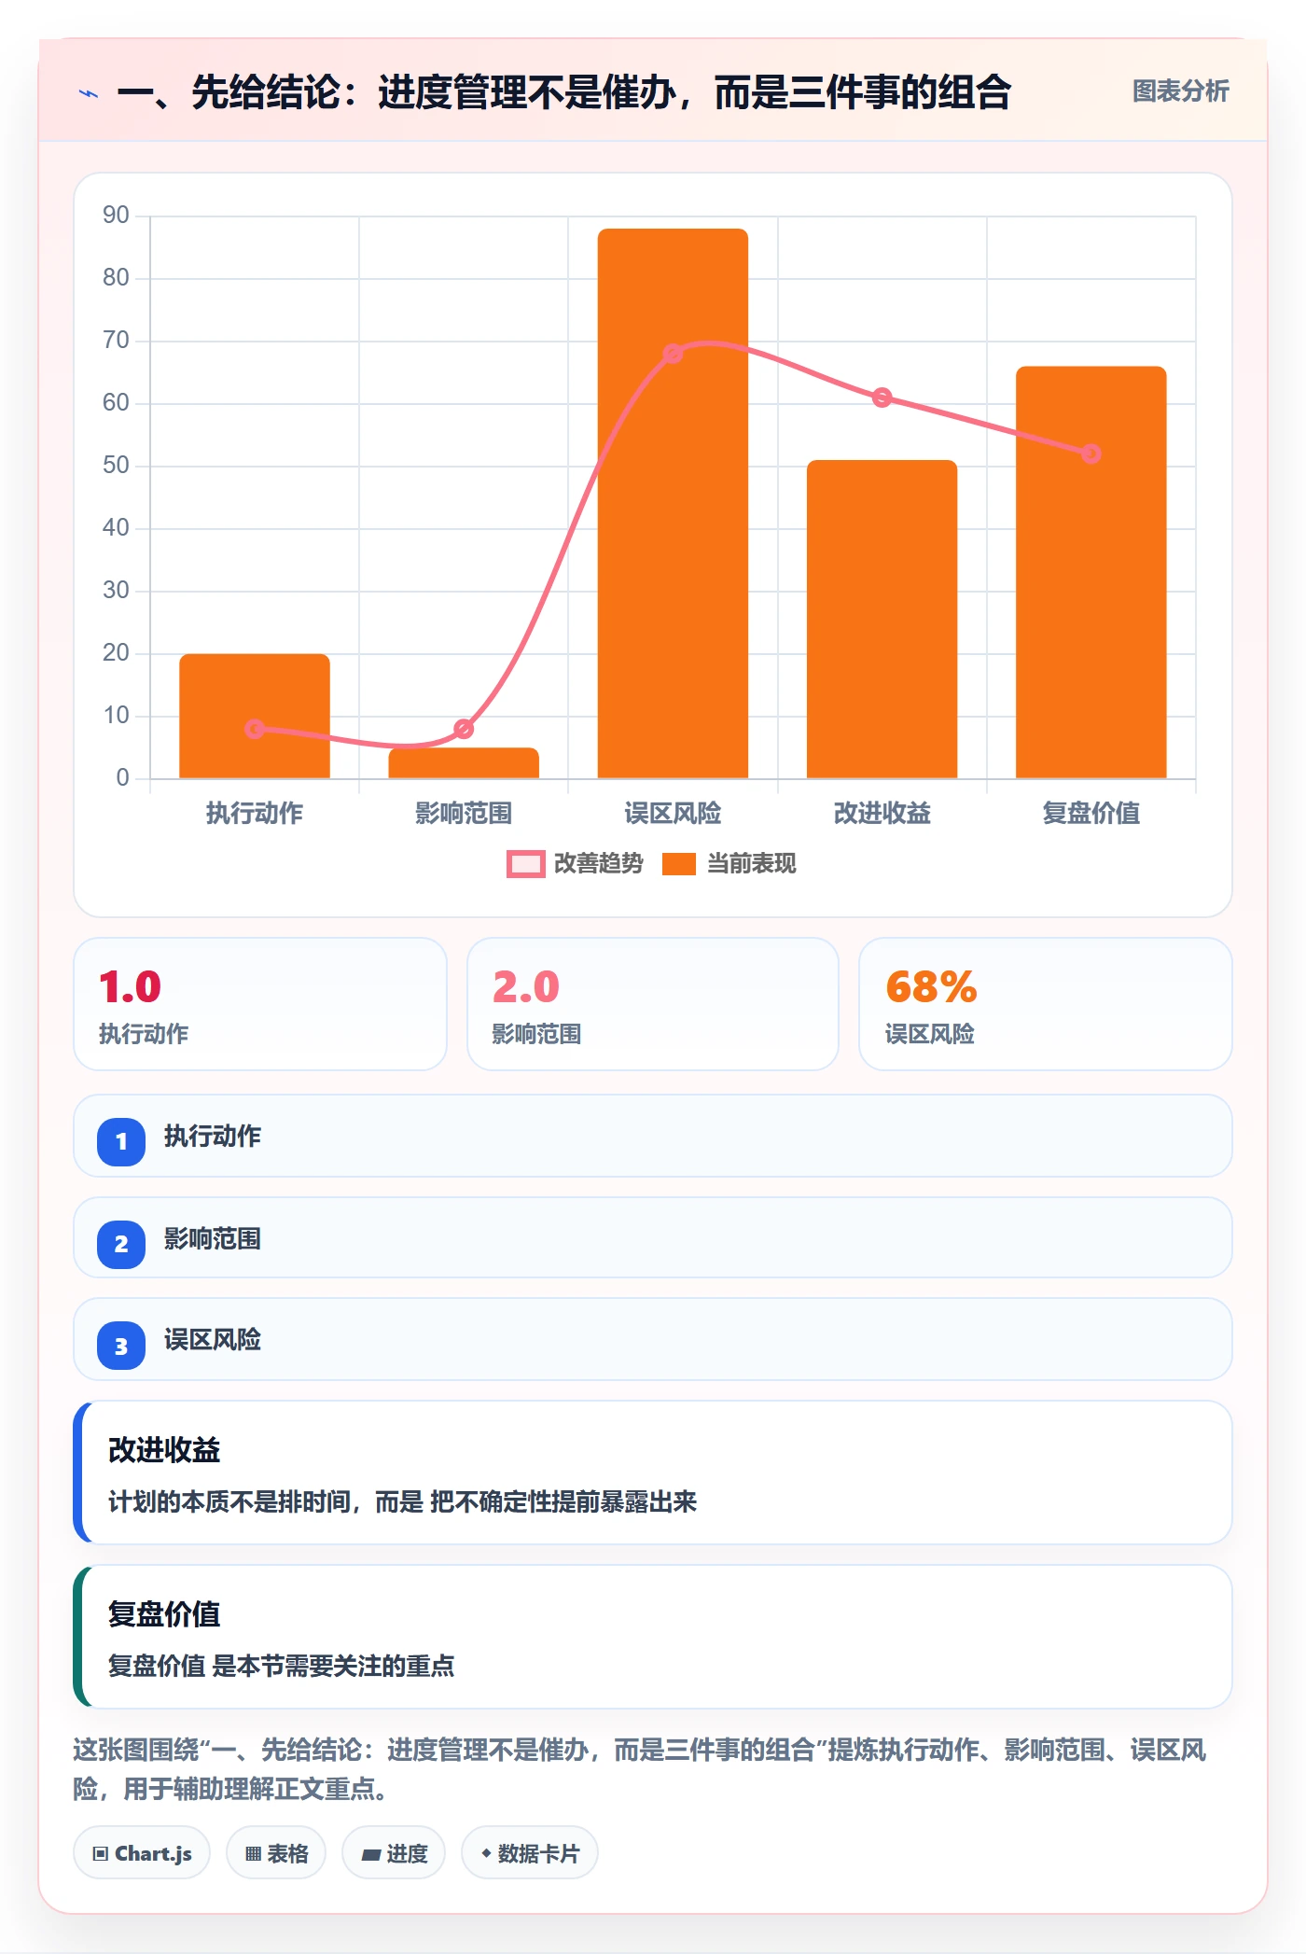Toggle the 当前表现 orange legend swatch
Screen dimensions: 1306x1954
coord(679,864)
